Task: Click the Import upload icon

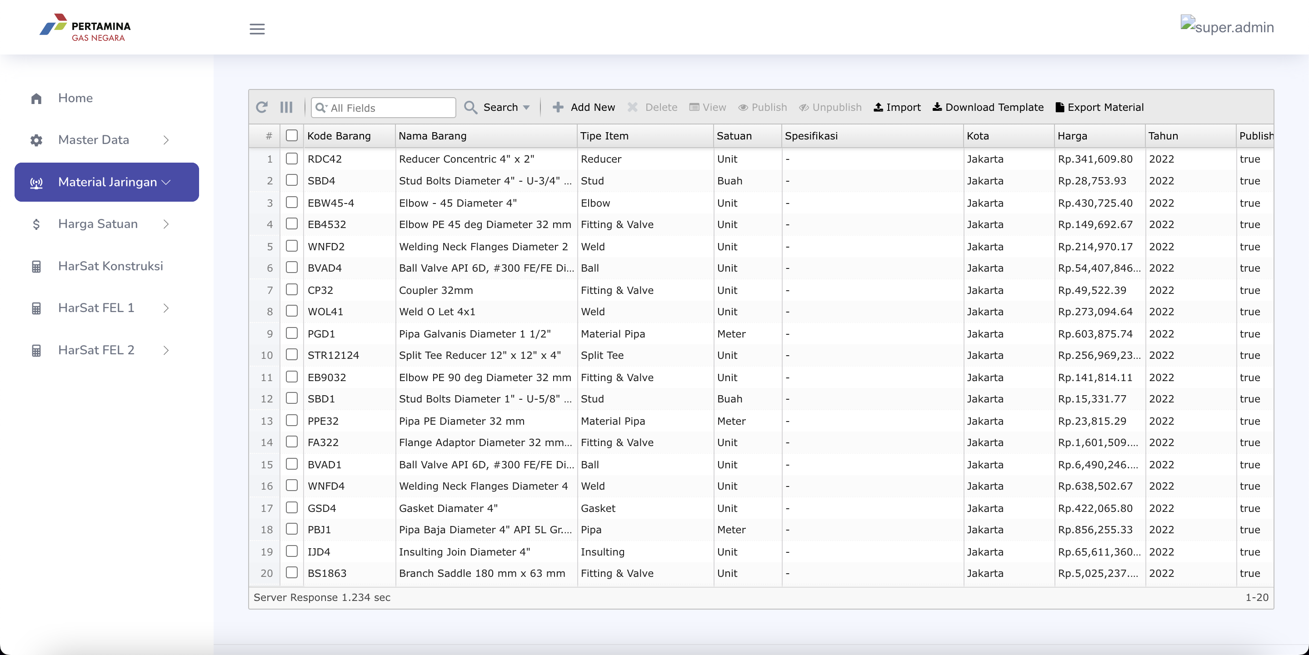Action: [x=878, y=107]
